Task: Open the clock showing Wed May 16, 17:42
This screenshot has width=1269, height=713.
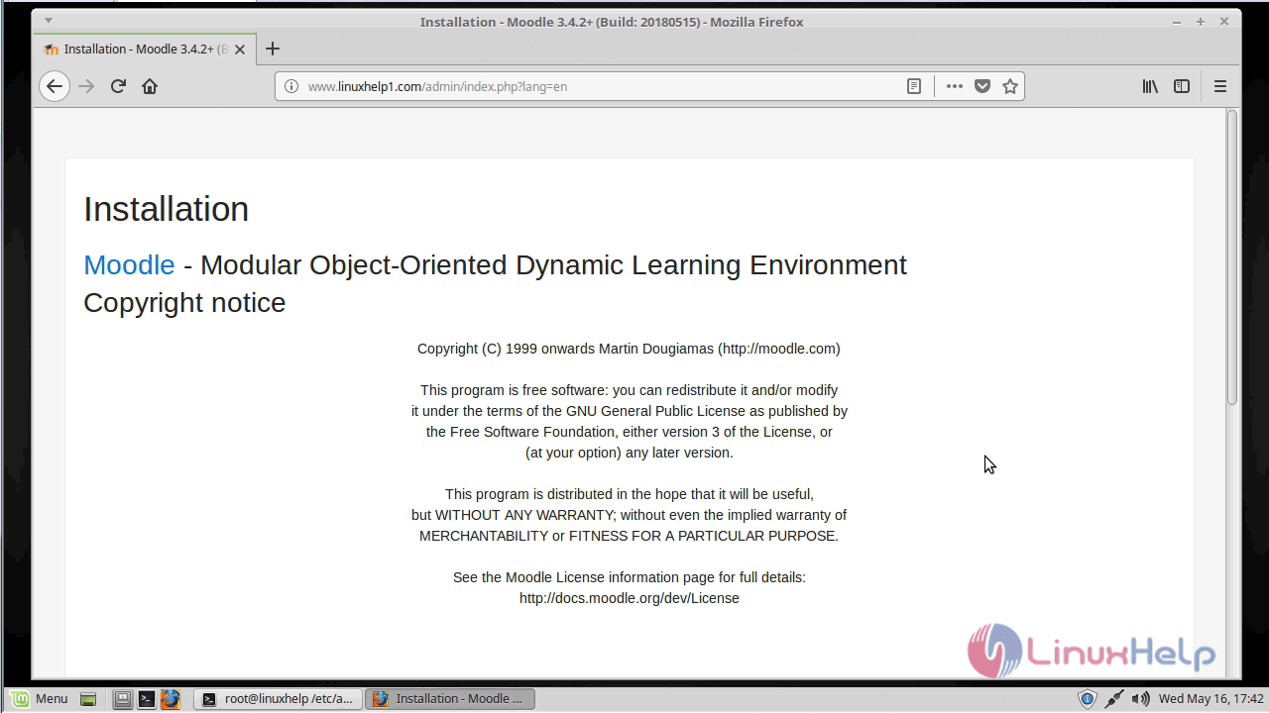Action: [1211, 698]
